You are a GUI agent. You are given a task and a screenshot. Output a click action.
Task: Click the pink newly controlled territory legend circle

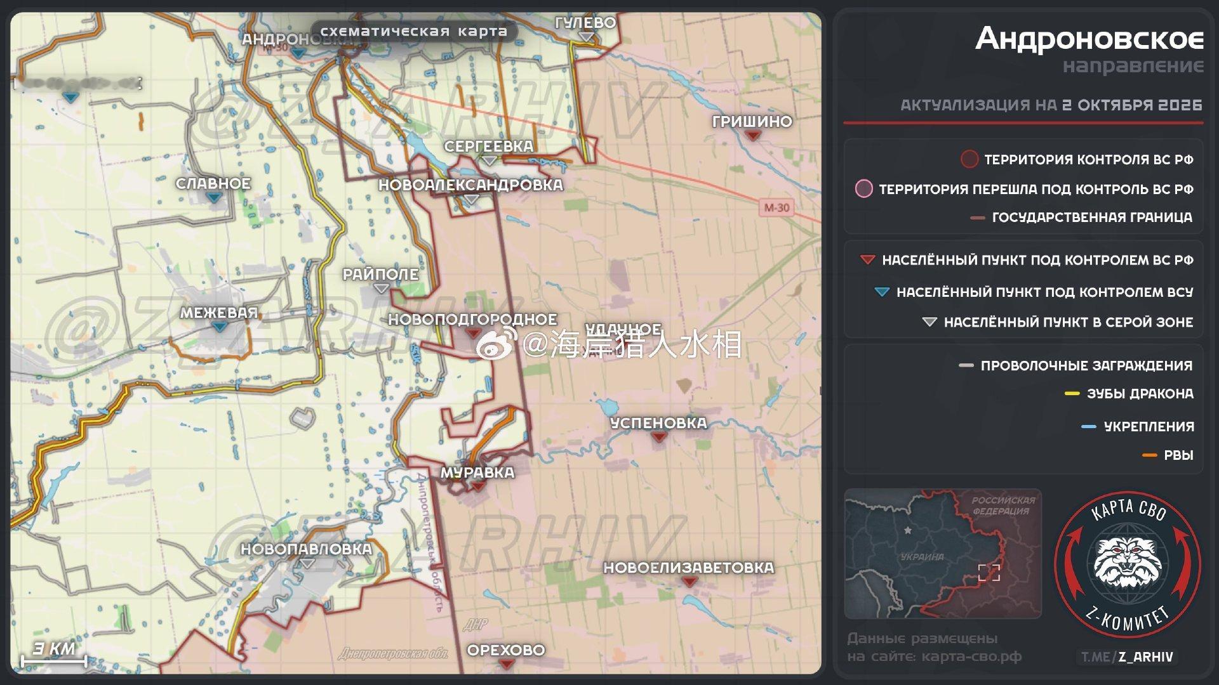click(864, 188)
